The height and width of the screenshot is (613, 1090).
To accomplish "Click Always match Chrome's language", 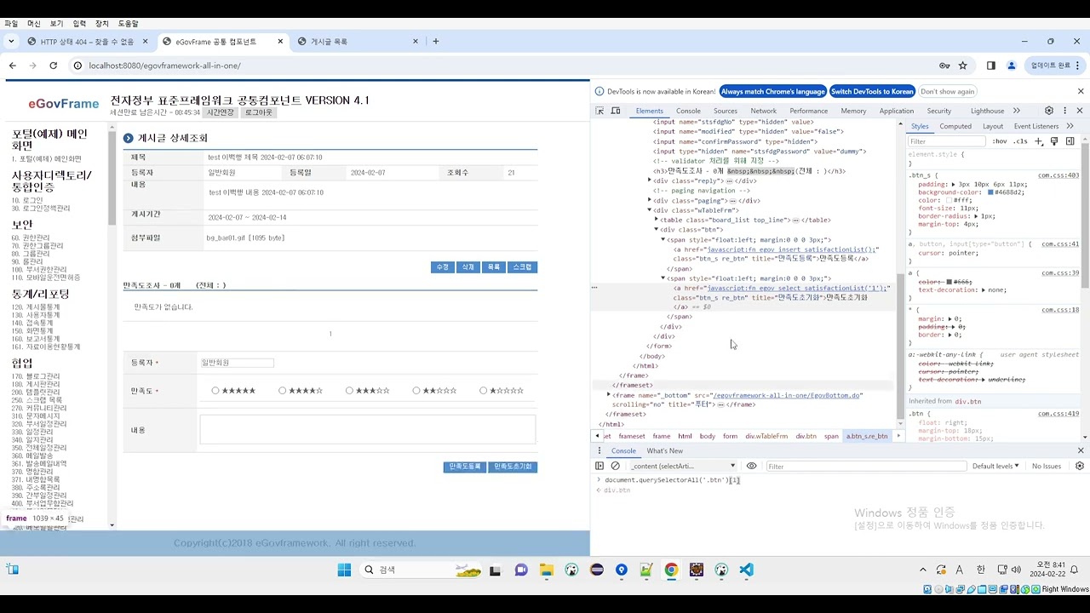I will pyautogui.click(x=773, y=91).
